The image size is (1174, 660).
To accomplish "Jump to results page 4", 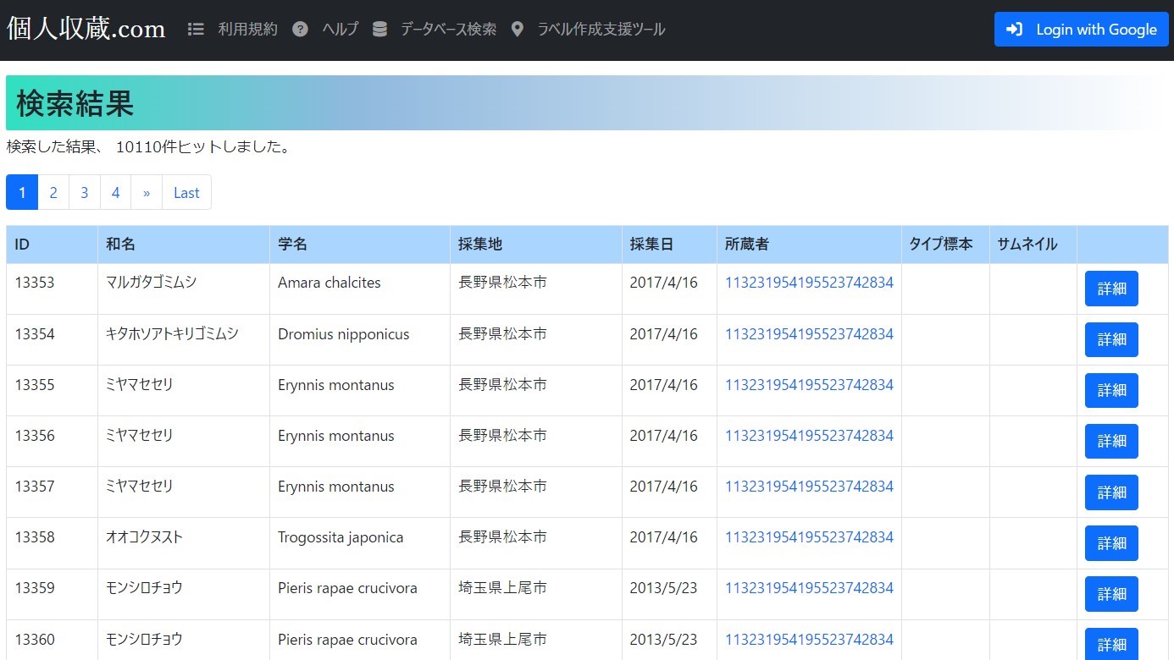I will point(115,193).
